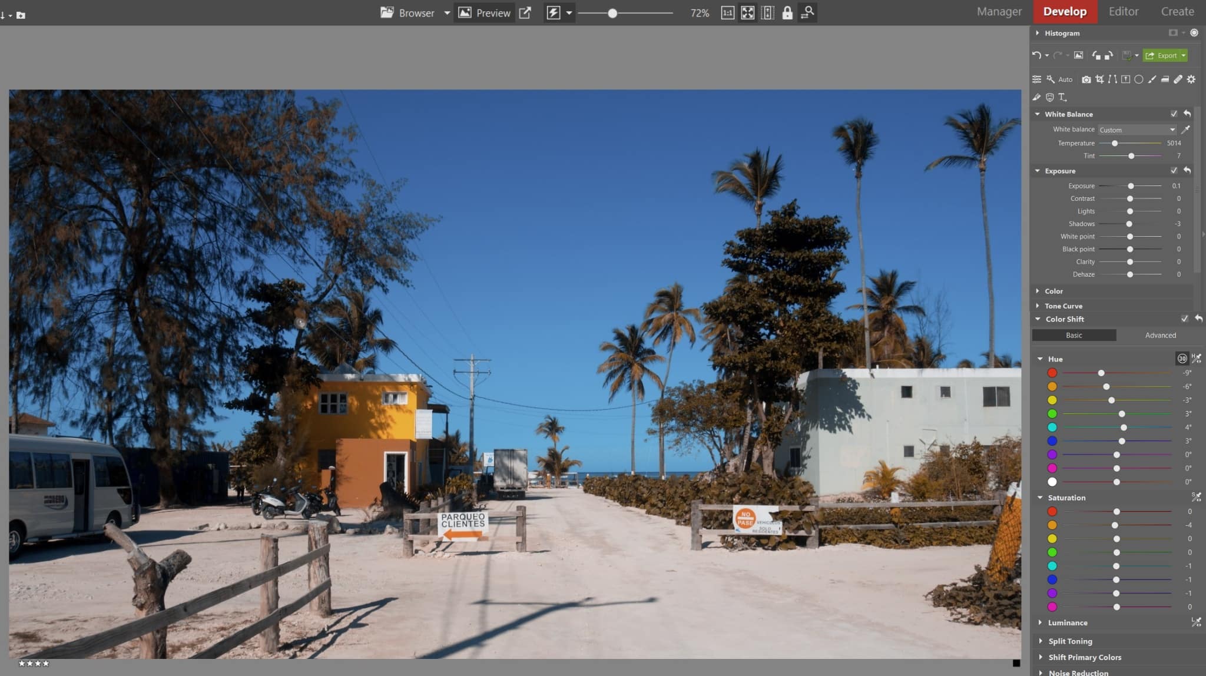
Task: Uncheck the White Balance enable checkbox
Action: point(1175,114)
